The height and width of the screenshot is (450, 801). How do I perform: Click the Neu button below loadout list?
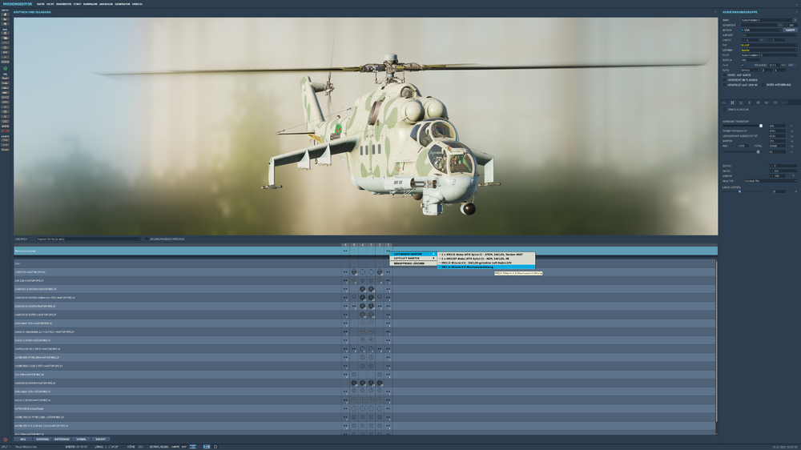point(22,440)
